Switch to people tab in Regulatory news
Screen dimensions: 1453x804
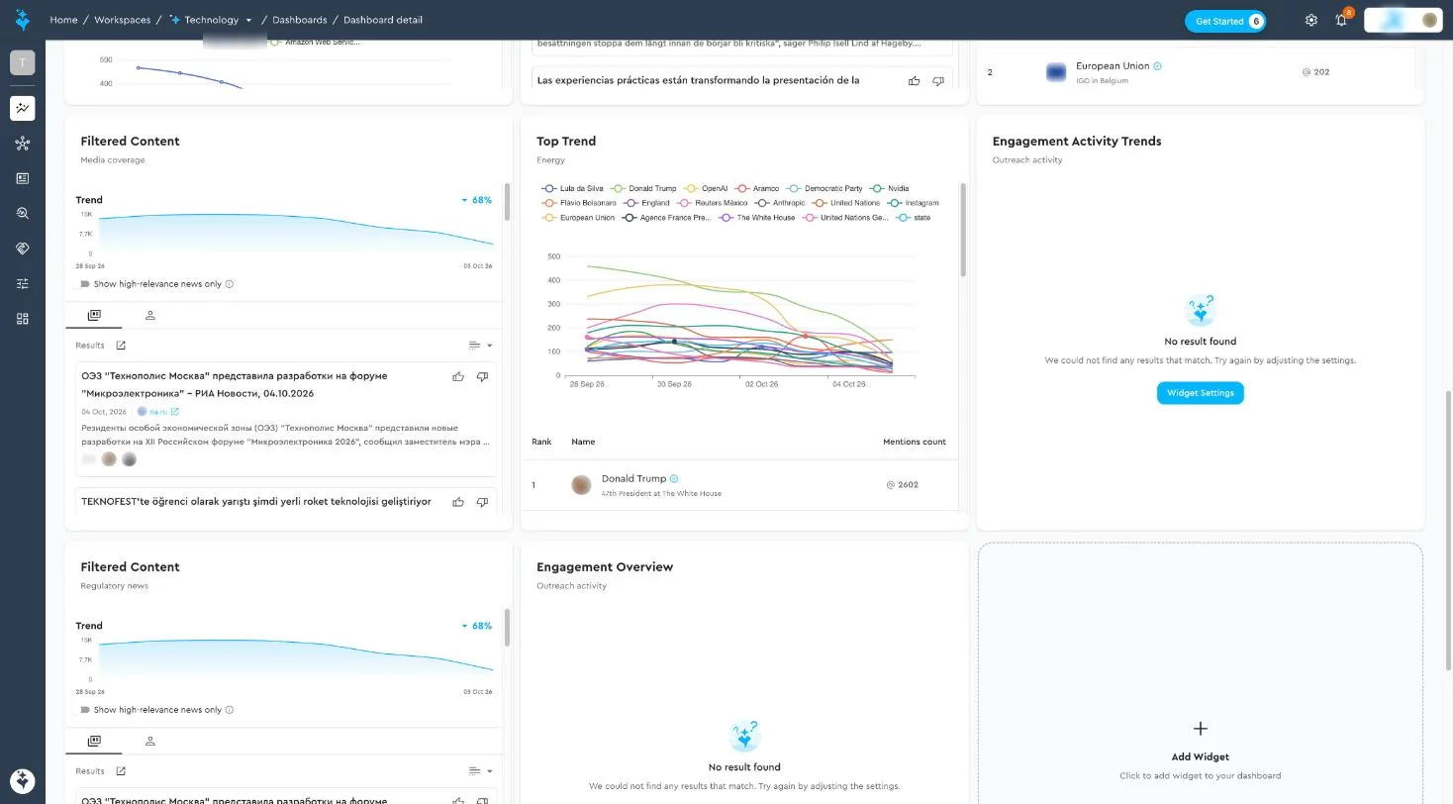coord(150,741)
